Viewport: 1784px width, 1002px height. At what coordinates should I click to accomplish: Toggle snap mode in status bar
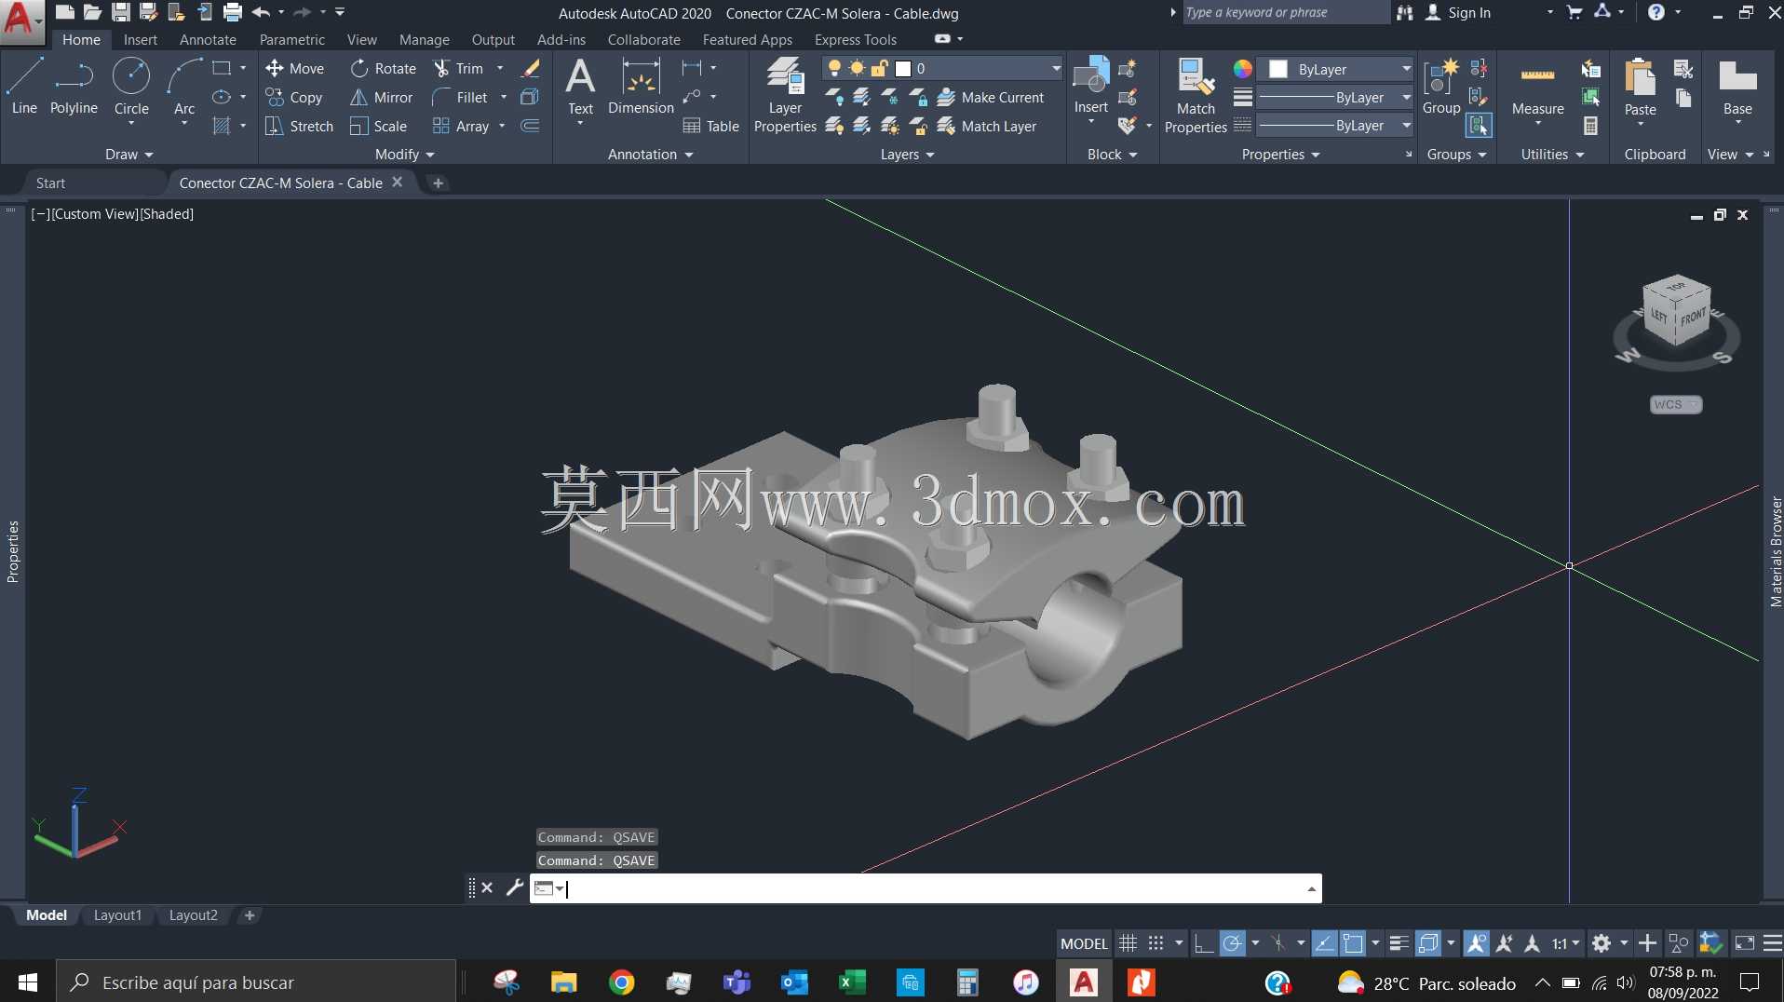pos(1156,943)
